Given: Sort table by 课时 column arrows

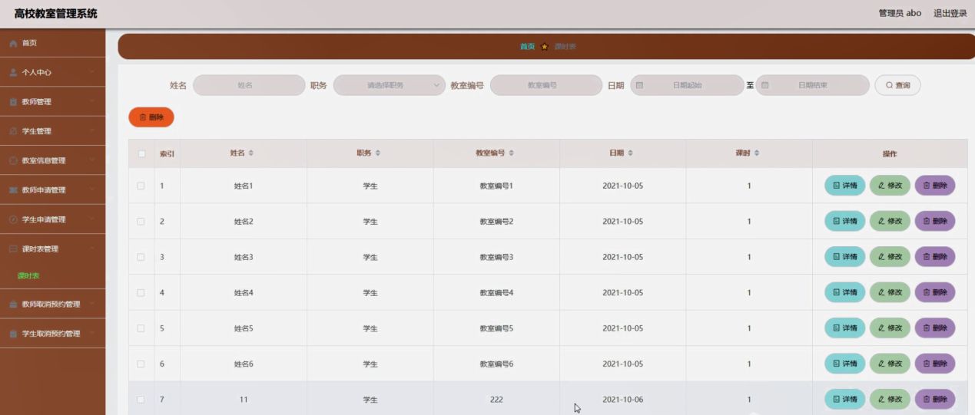Looking at the screenshot, I should point(757,153).
